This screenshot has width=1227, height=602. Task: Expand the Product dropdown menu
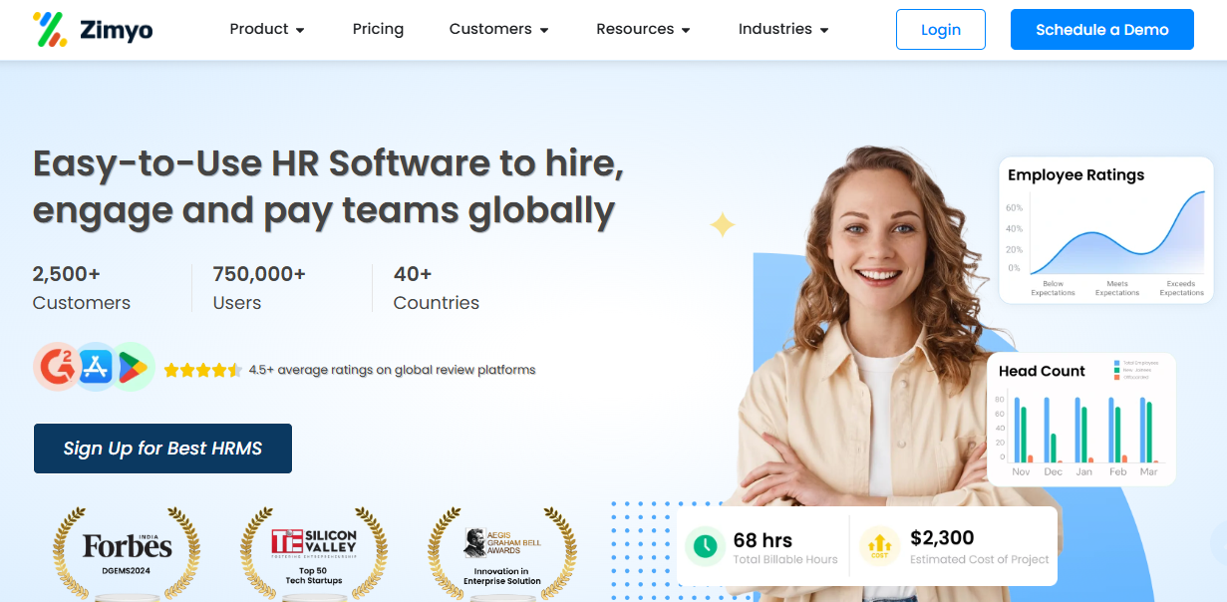(x=267, y=30)
